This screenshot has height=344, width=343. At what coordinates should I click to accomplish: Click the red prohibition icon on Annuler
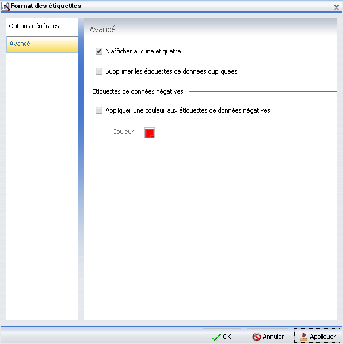point(256,337)
